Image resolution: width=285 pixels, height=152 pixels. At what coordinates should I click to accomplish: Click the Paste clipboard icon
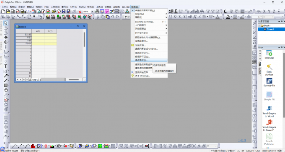point(108,17)
